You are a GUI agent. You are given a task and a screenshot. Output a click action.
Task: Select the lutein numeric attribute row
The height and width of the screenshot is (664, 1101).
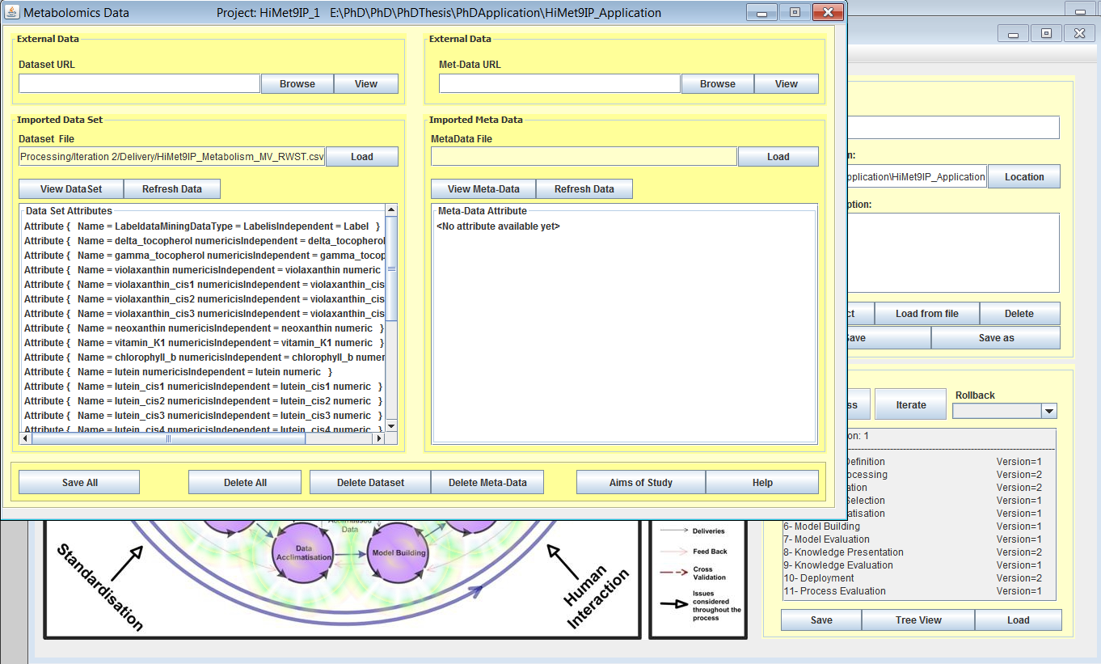[178, 372]
